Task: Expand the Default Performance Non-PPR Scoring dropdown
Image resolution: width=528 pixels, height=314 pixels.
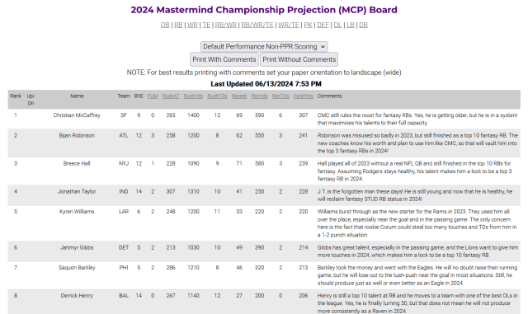Action: [x=264, y=46]
